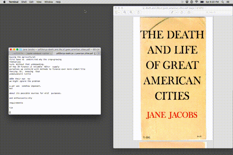Click the clock showing Sat 6:20 PM
Screen dimensions: 233x155
[x=212, y=2]
